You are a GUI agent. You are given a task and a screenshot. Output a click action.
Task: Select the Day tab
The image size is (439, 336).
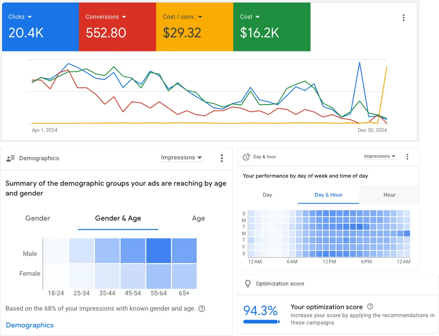pos(267,195)
